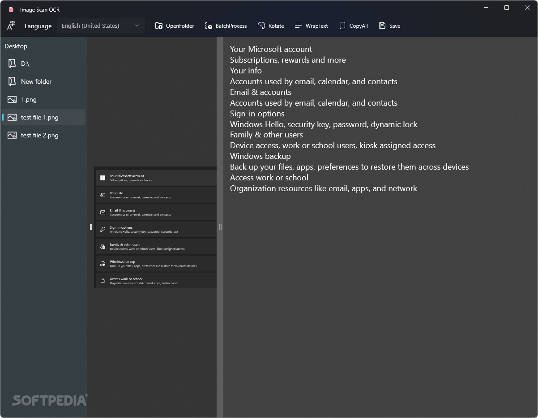Click 'Windows backup' OCR text line

260,156
